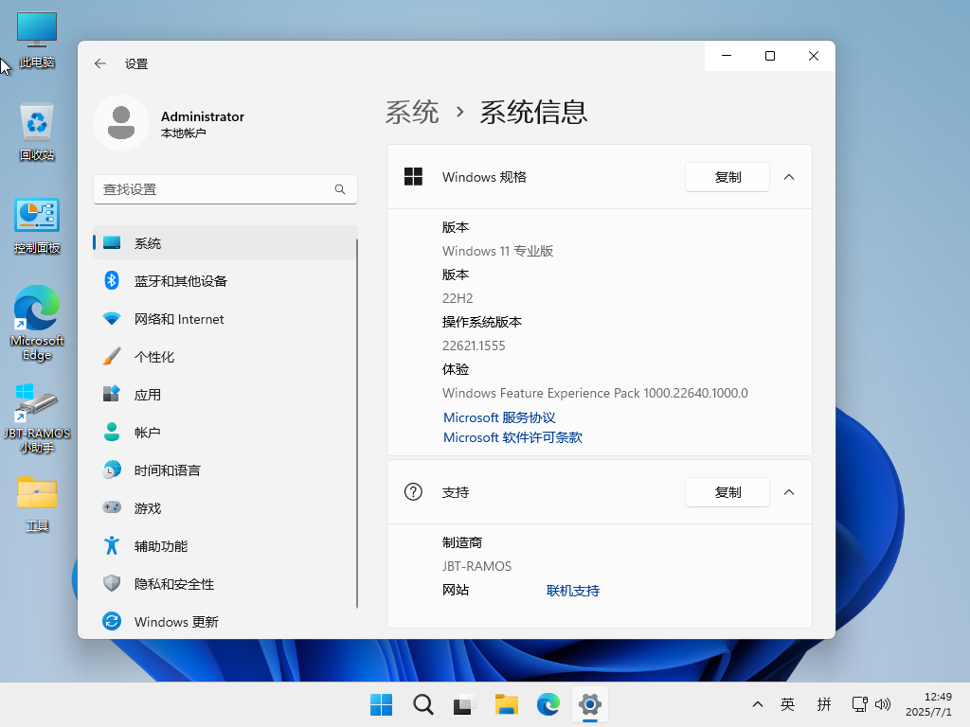Click the 22H2 version value
Viewport: 970px width, 727px height.
point(458,298)
